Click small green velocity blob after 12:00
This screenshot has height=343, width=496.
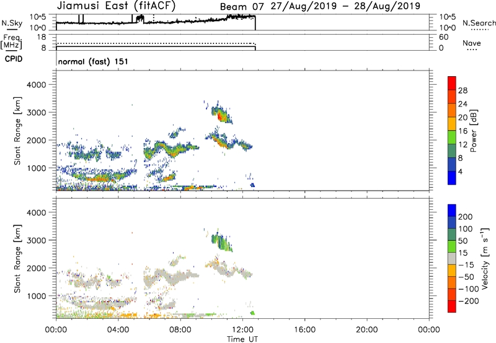click(x=252, y=313)
